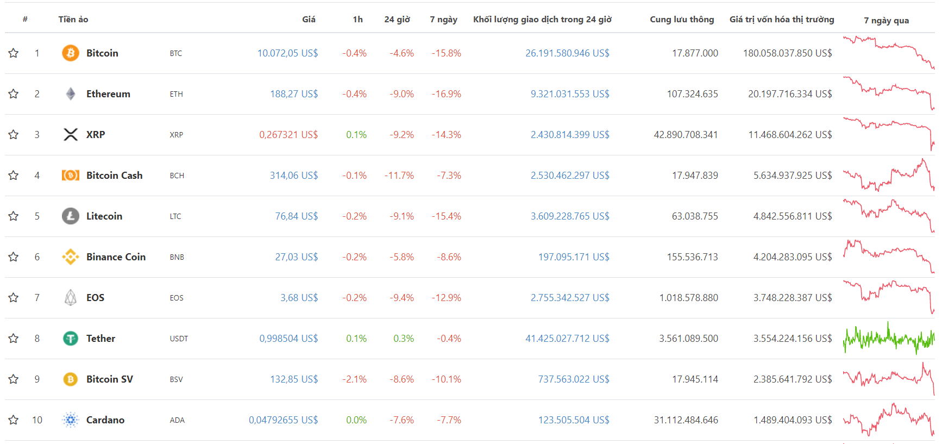Star the EOS row
This screenshot has height=444, width=942.
click(x=14, y=297)
